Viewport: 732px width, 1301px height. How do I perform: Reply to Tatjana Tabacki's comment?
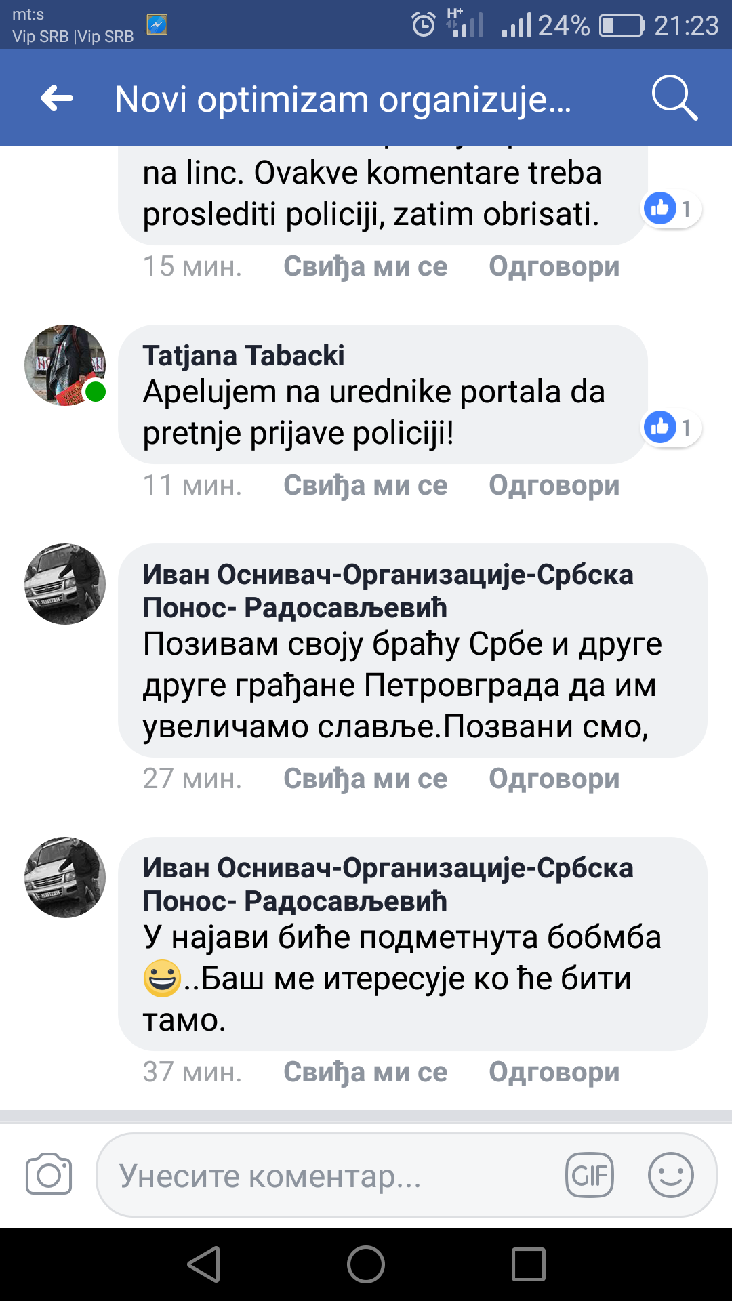click(554, 485)
